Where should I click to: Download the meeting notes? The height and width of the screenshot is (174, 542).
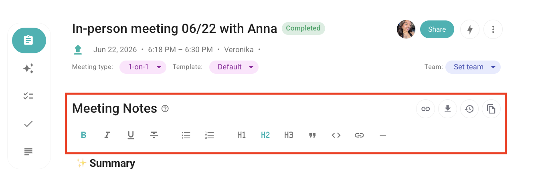pos(448,109)
